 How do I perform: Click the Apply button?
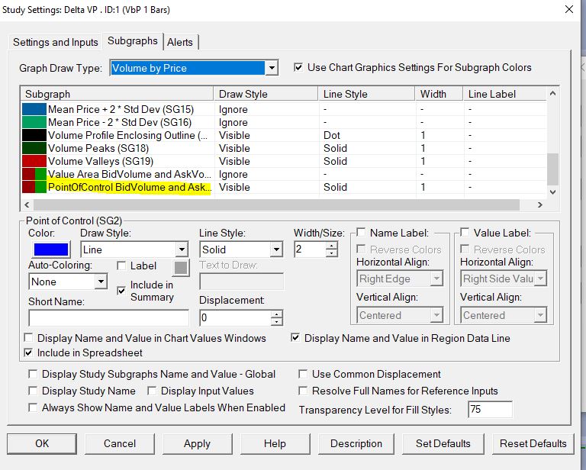(198, 443)
